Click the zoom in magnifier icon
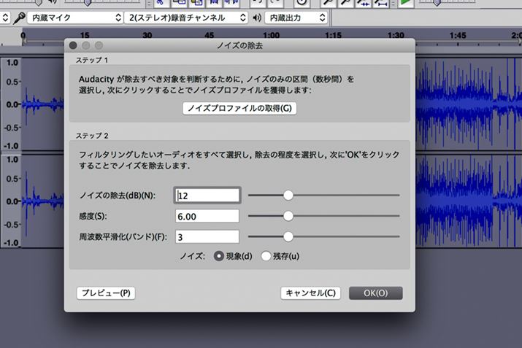The height and width of the screenshot is (348, 522). pyautogui.click(x=329, y=3)
